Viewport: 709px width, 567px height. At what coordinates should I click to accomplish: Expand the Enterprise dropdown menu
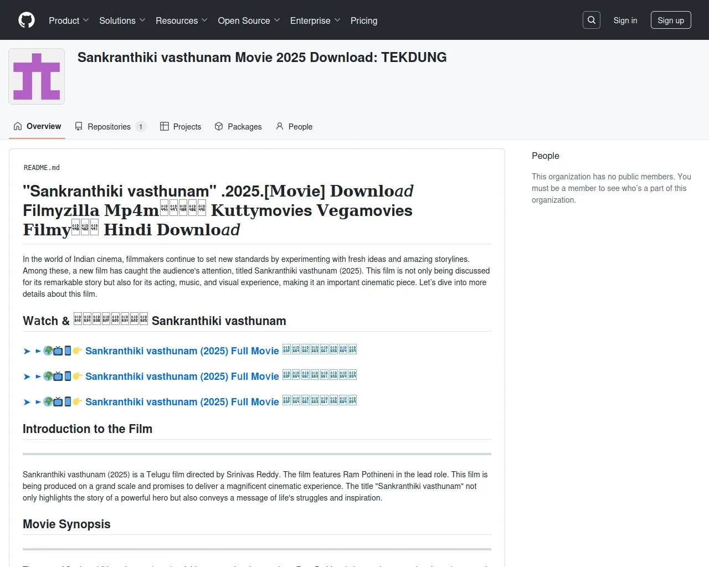pyautogui.click(x=315, y=20)
